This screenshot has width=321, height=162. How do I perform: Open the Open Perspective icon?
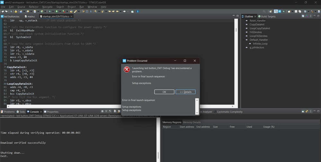pyautogui.click(x=271, y=12)
